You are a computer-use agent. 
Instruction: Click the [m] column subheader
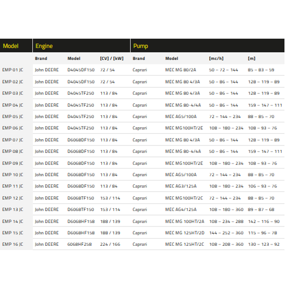252,59
